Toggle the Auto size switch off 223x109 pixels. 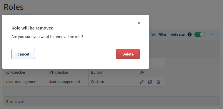200,34
